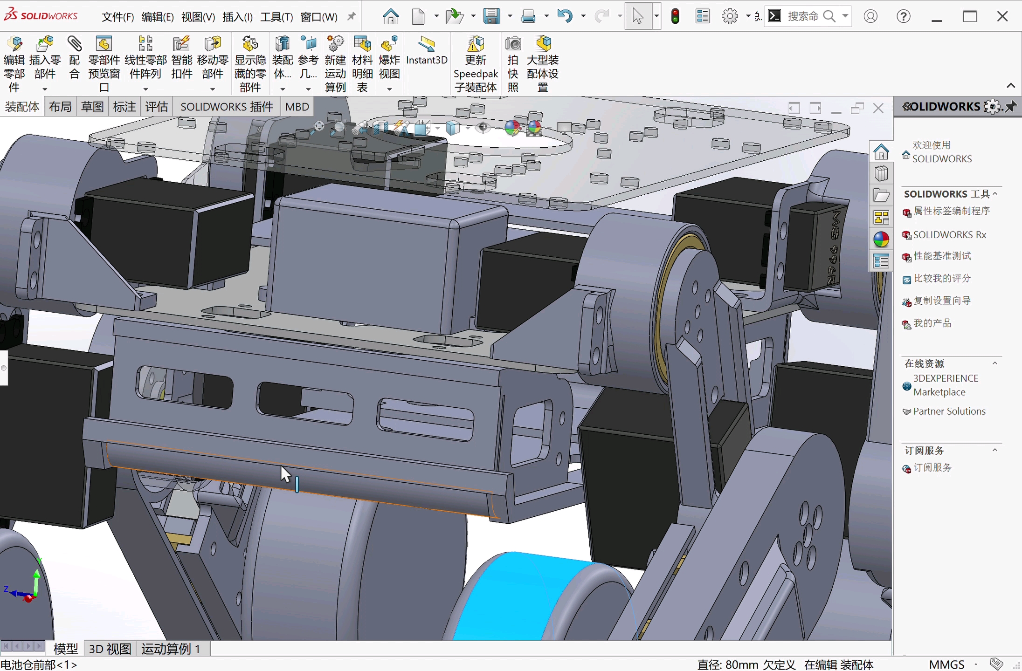Image resolution: width=1022 pixels, height=671 pixels.
Task: Open a file with the Open folder icon
Action: [x=454, y=17]
